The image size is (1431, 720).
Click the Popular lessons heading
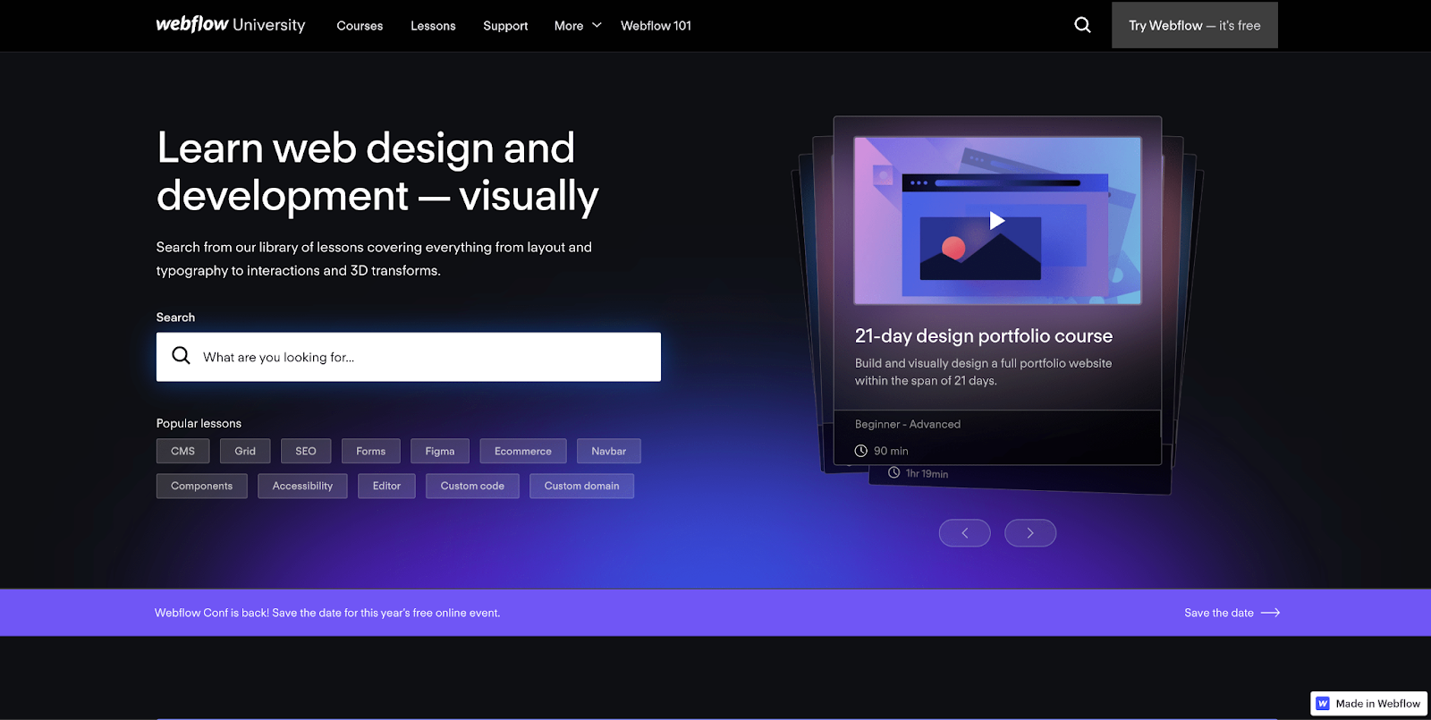pyautogui.click(x=199, y=423)
